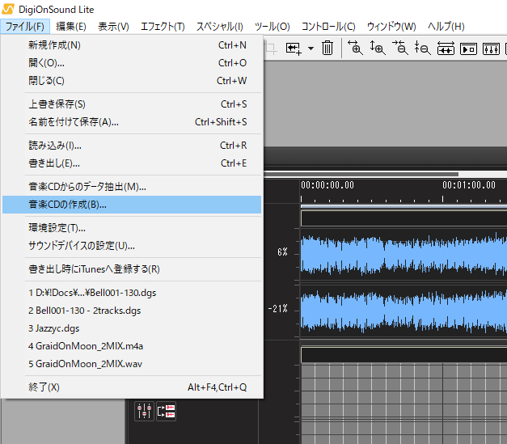
Task: Click the horizontal scrollbar above the timeline
Action: 361,174
